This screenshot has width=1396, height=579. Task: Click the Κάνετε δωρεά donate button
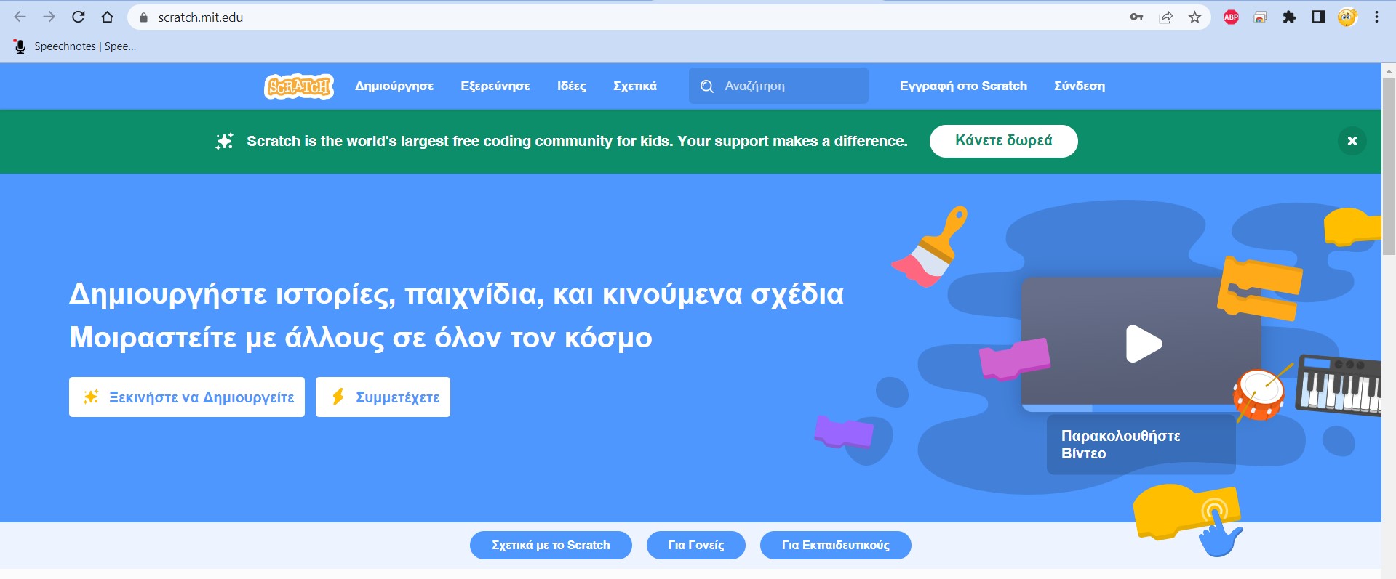tap(1003, 141)
